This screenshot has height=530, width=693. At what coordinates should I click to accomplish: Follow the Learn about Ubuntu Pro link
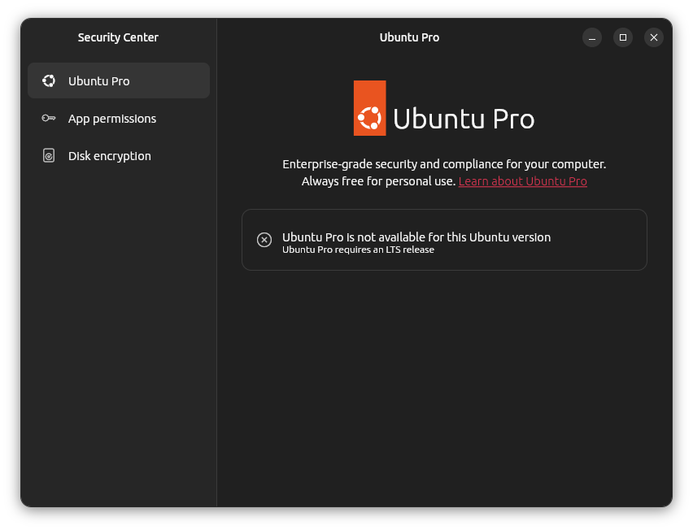(523, 181)
